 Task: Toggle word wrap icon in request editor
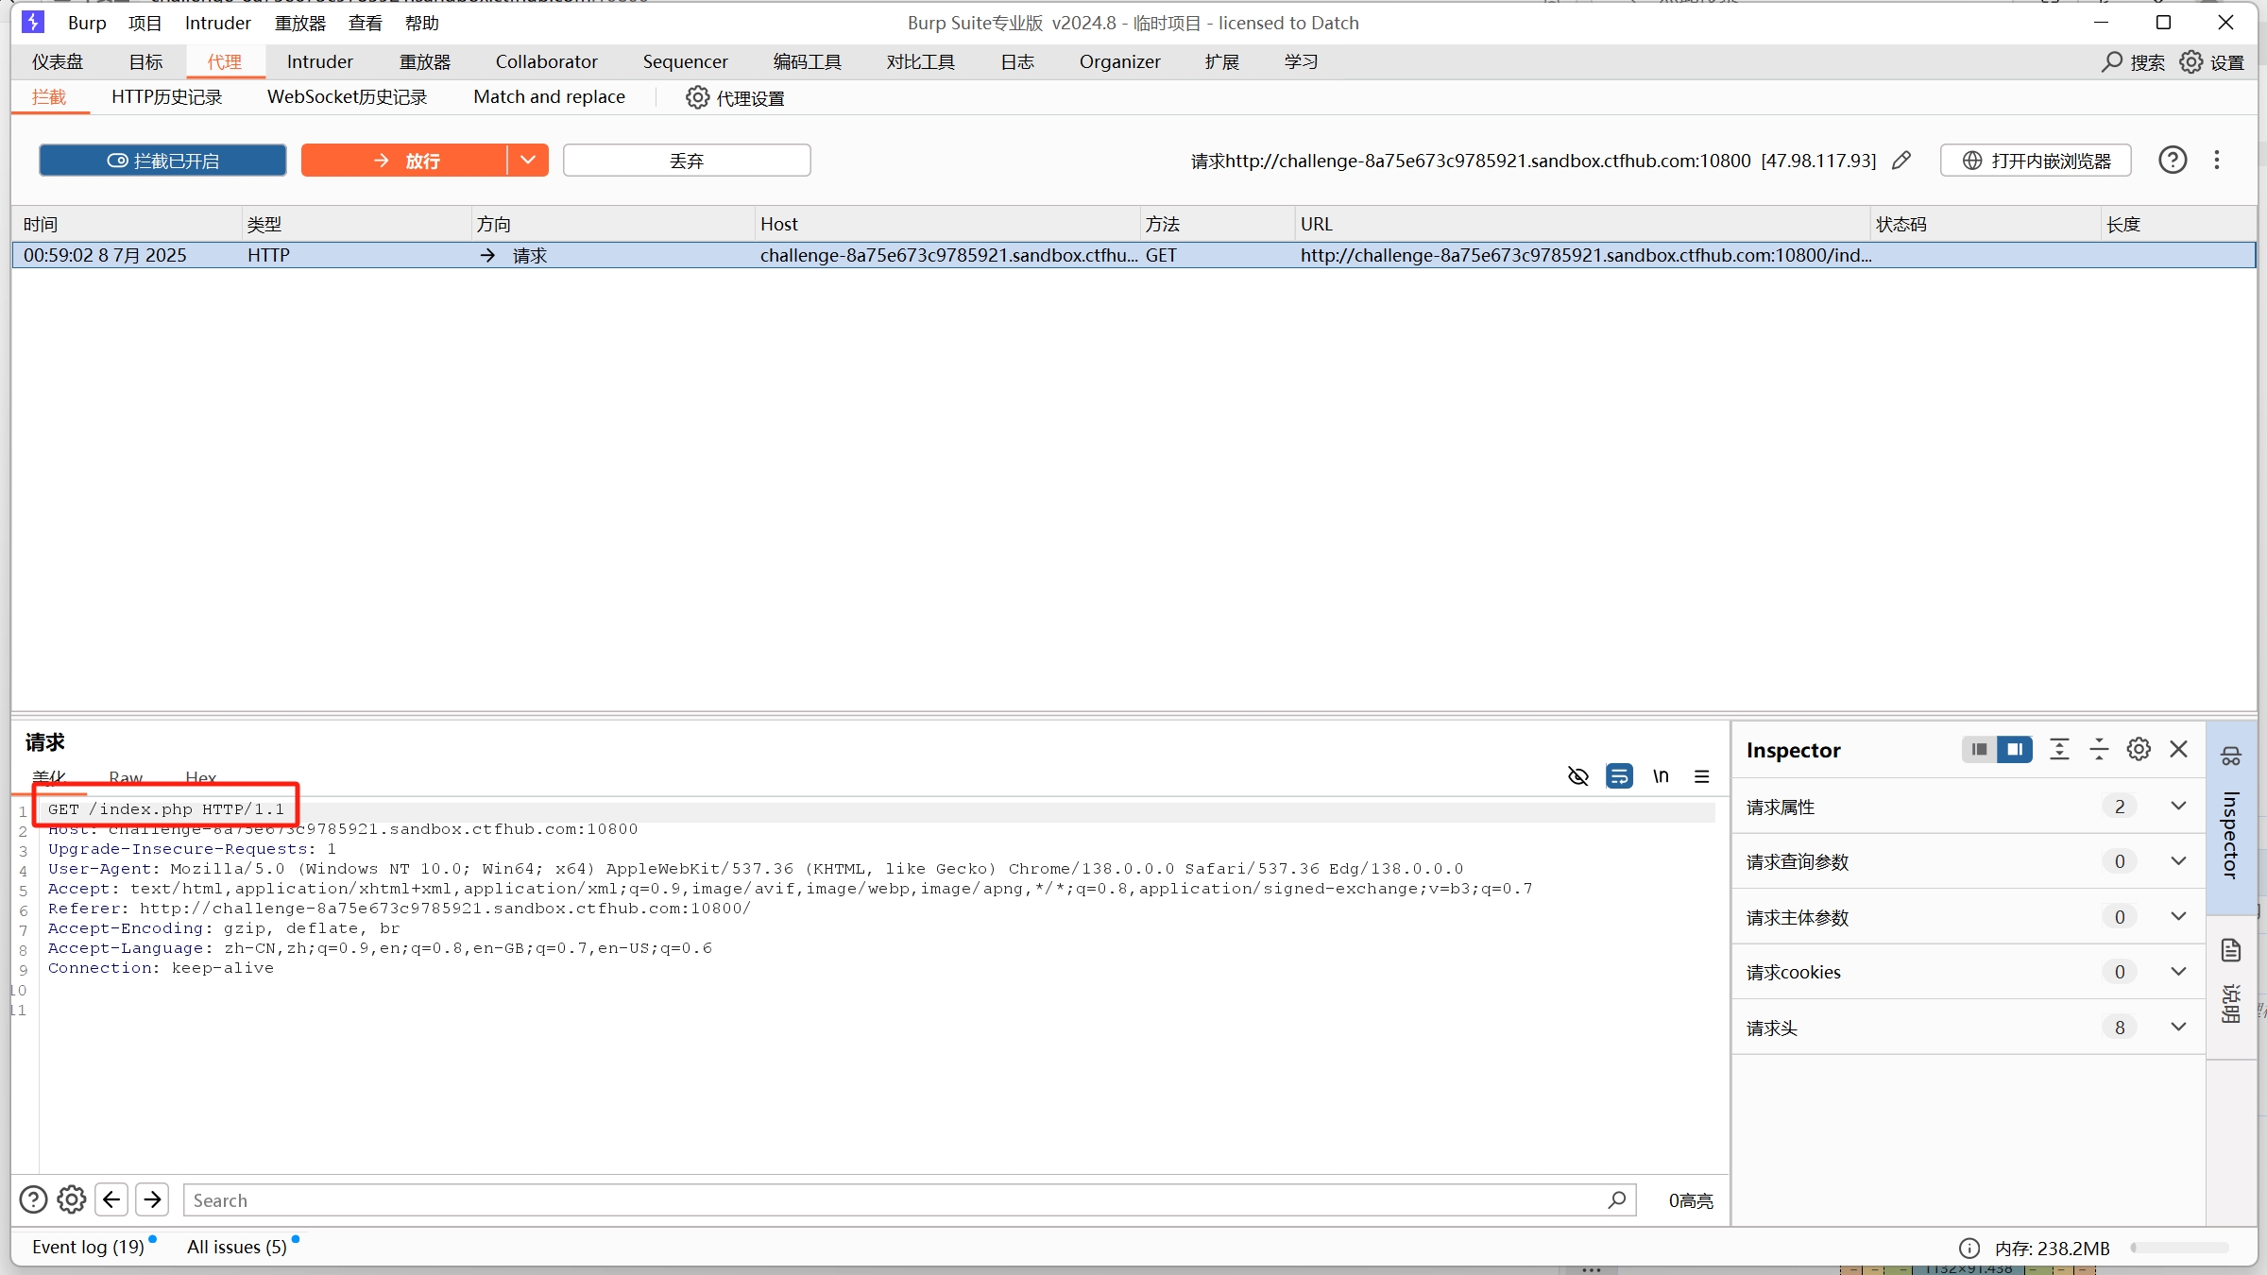click(x=1619, y=776)
